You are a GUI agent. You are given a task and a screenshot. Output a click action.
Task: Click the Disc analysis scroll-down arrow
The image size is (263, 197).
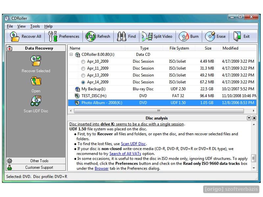254,168
